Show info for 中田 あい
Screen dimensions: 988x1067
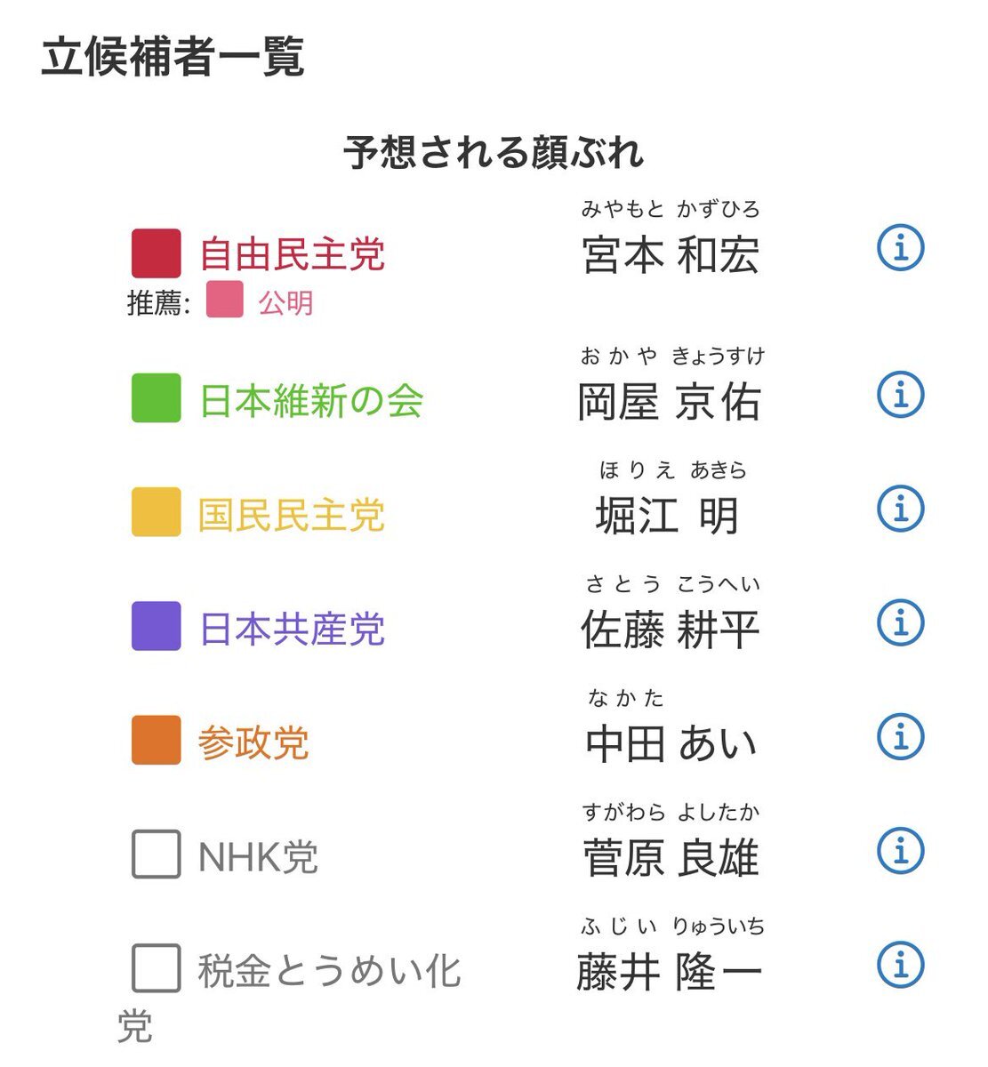tap(901, 736)
